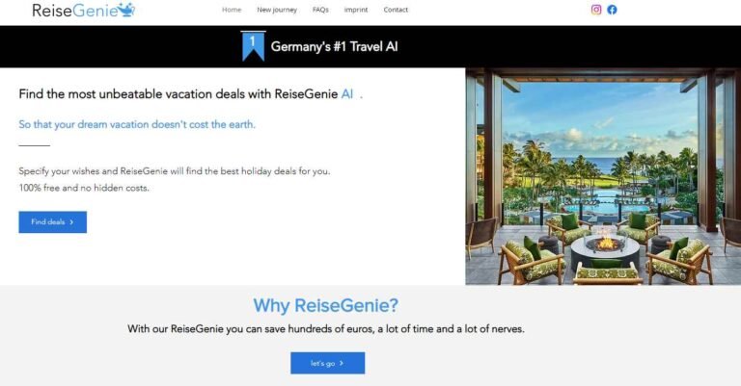Open the Imprint page
This screenshot has height=386, width=741.
pyautogui.click(x=356, y=10)
